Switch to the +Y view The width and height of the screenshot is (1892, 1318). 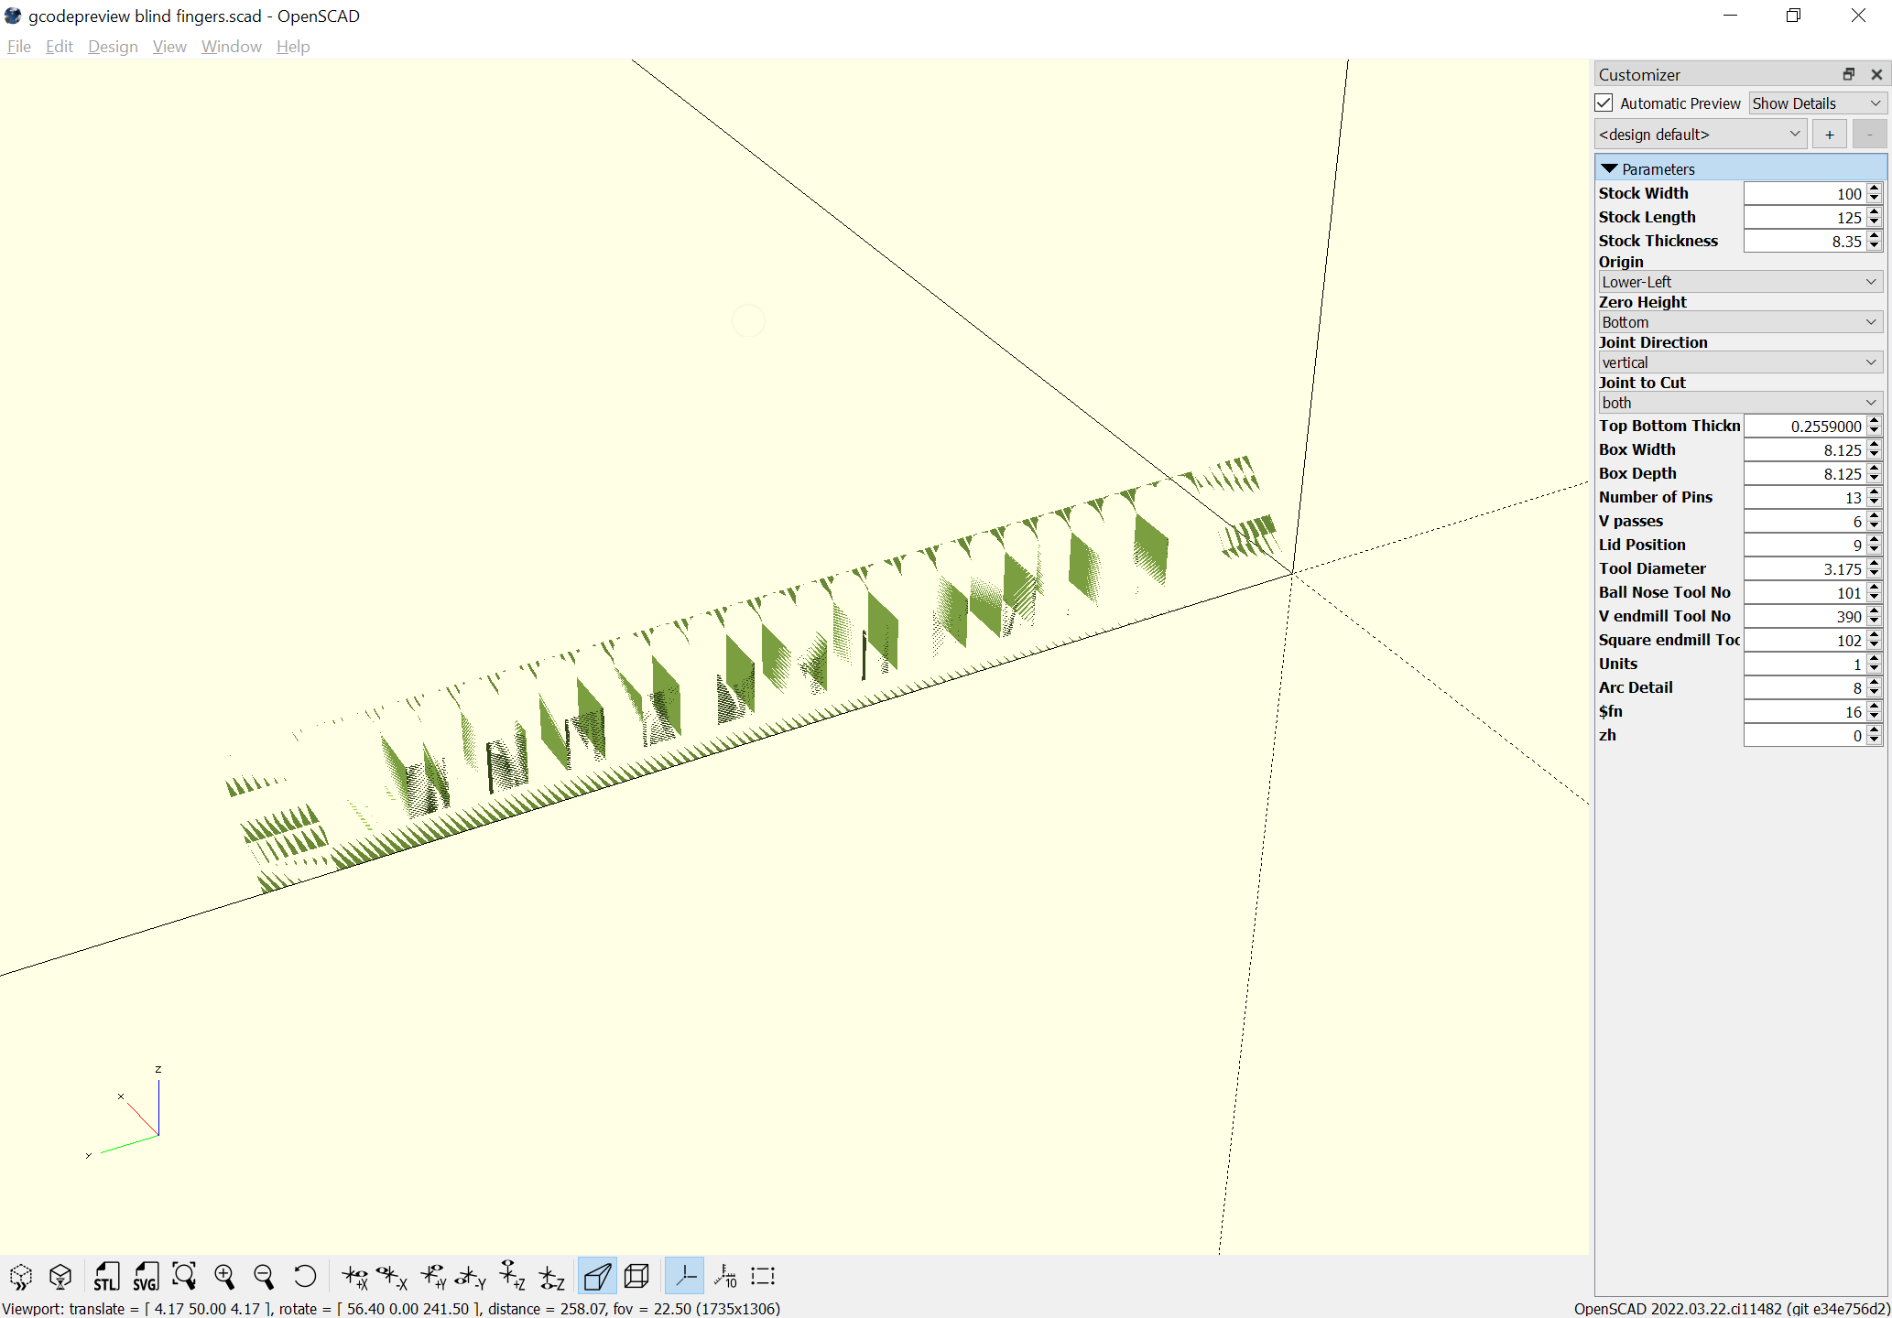[x=433, y=1276]
